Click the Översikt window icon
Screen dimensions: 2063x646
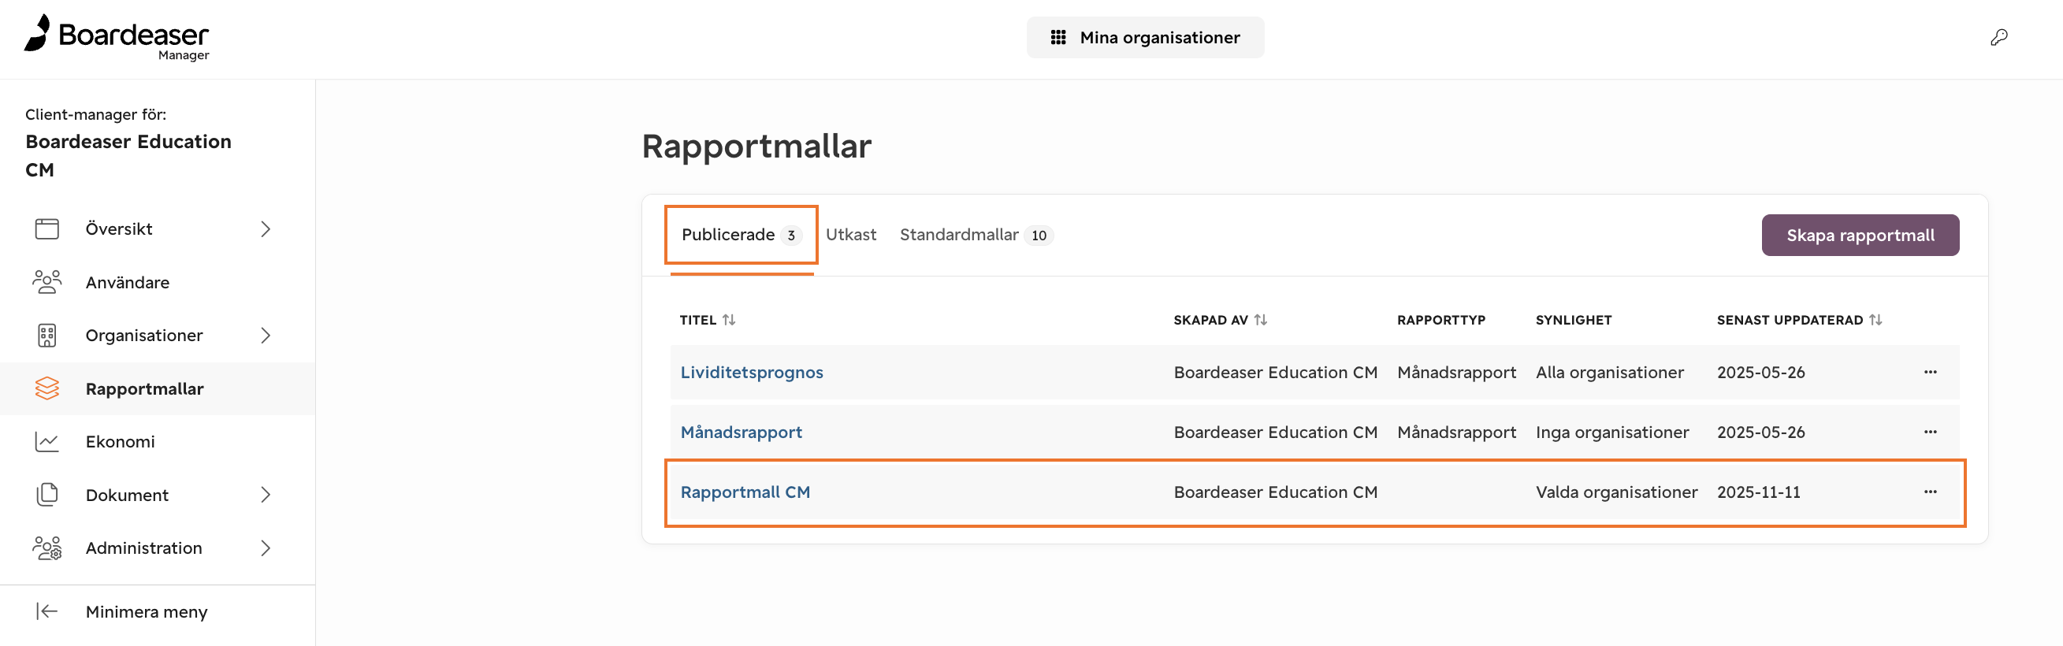tap(47, 229)
